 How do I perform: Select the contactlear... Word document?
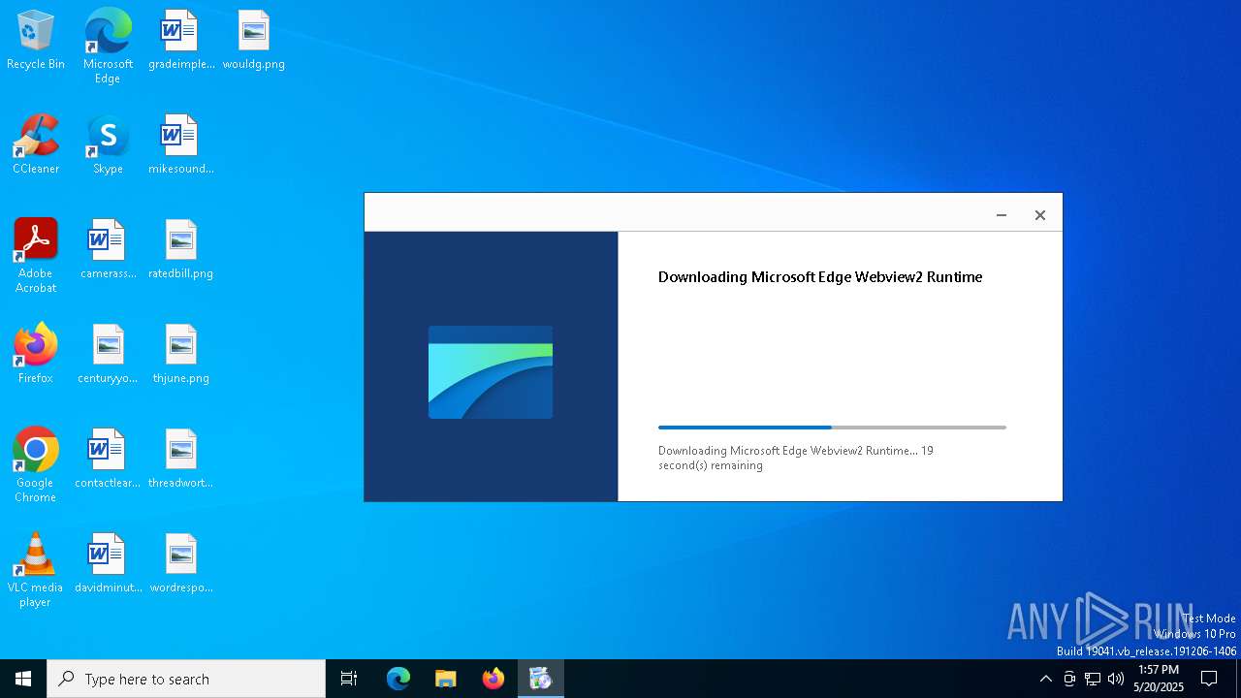tap(108, 460)
